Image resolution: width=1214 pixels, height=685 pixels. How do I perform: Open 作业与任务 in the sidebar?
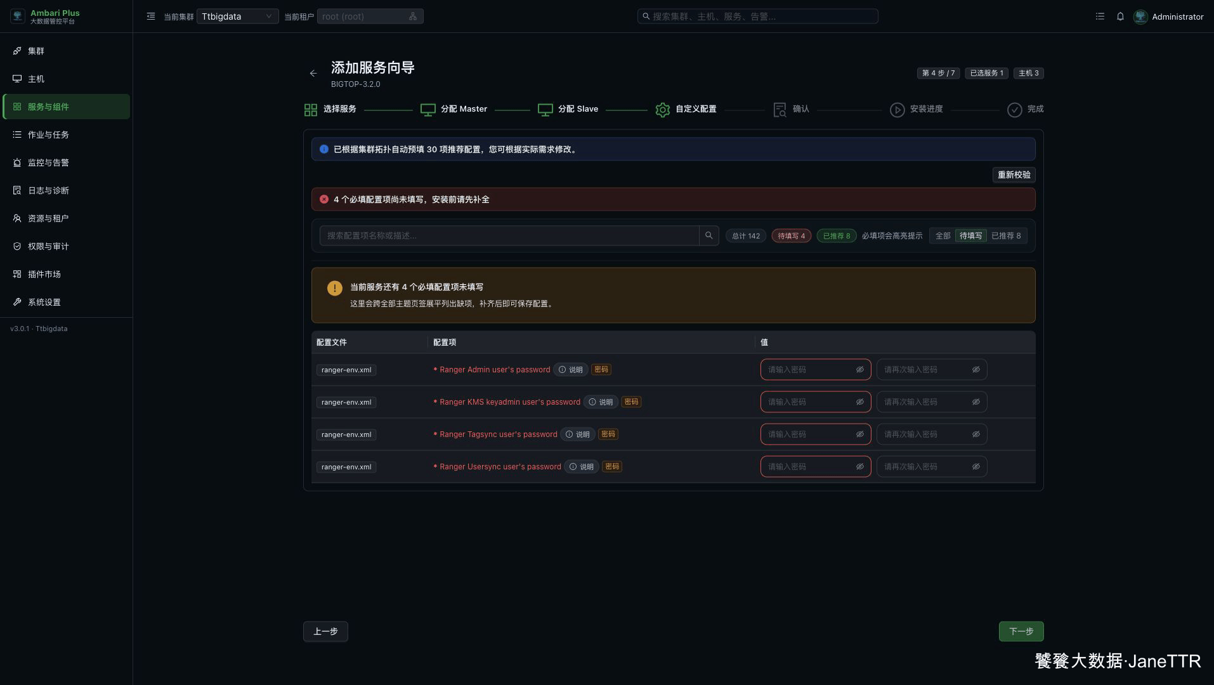[67, 134]
